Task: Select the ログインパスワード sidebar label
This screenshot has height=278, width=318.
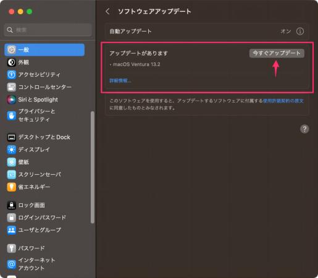Action: point(42,217)
